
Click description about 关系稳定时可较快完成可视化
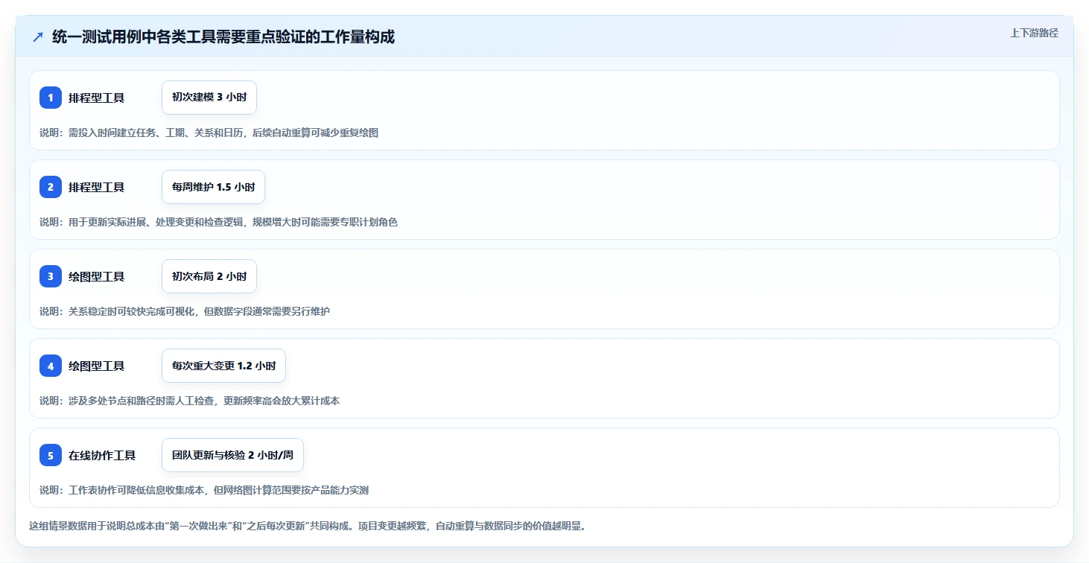pyautogui.click(x=185, y=311)
